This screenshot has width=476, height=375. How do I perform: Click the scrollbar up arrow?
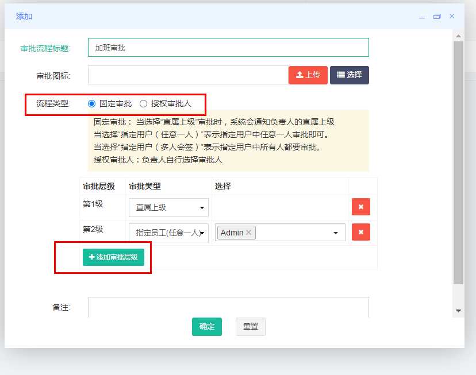coord(458,36)
